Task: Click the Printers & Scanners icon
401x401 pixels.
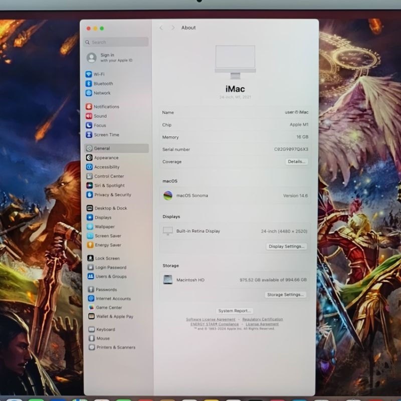Action: (x=92, y=347)
